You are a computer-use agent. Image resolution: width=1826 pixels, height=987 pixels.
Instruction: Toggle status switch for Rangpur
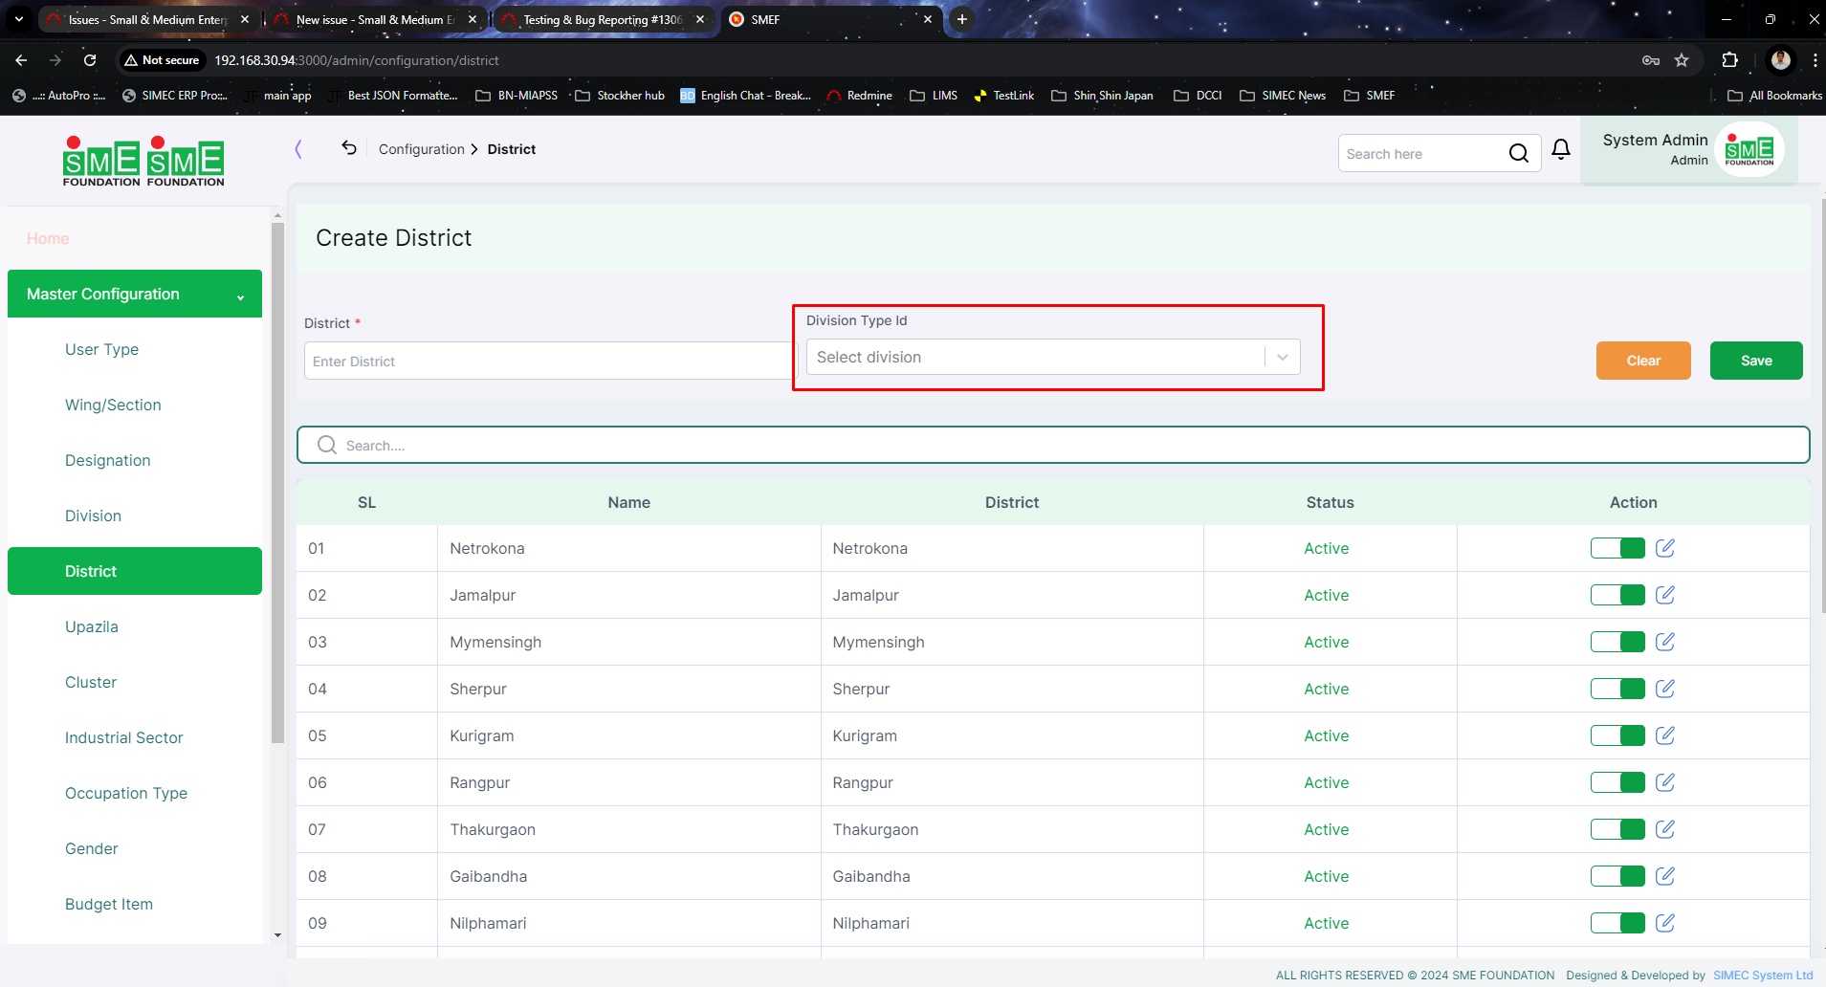tap(1617, 782)
